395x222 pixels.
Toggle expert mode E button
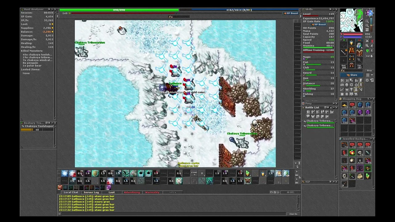point(372,51)
